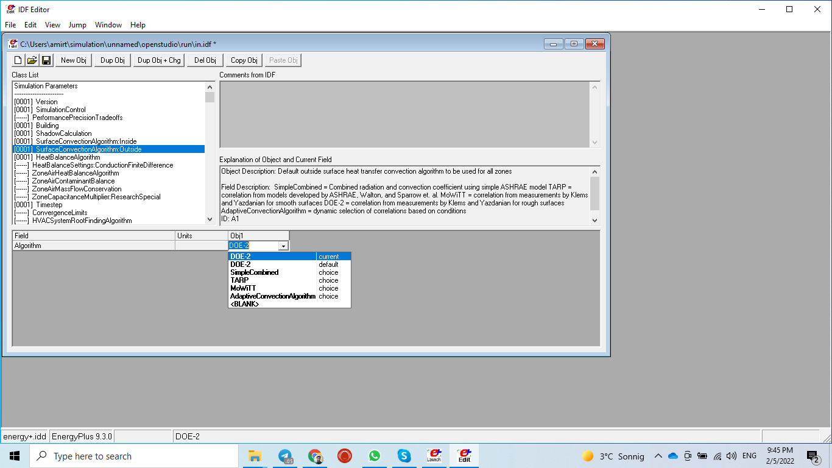Choose TARP from the dropdown list

289,280
